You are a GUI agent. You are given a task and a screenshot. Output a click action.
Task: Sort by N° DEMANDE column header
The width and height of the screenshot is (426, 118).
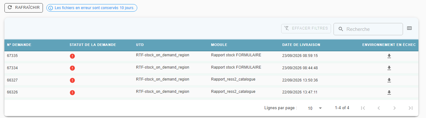coord(19,45)
